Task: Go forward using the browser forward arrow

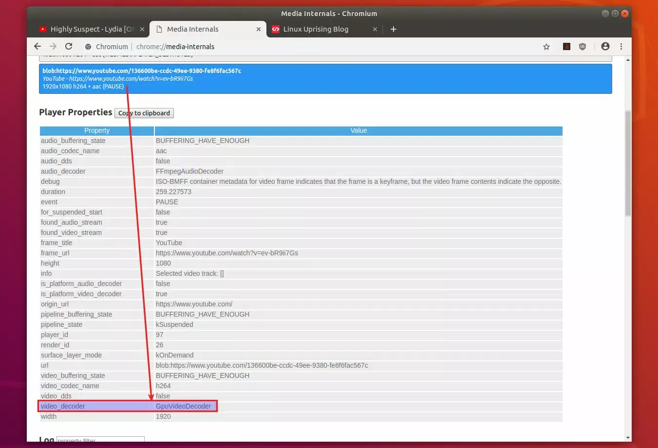Action: coord(53,46)
